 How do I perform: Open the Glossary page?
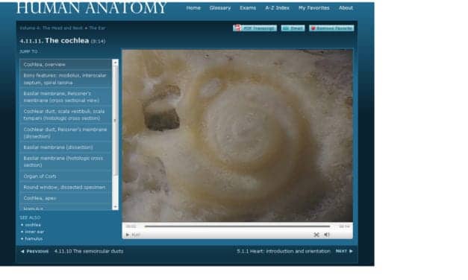[x=220, y=8]
